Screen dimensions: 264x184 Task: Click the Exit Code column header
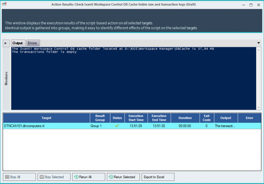[207, 118]
